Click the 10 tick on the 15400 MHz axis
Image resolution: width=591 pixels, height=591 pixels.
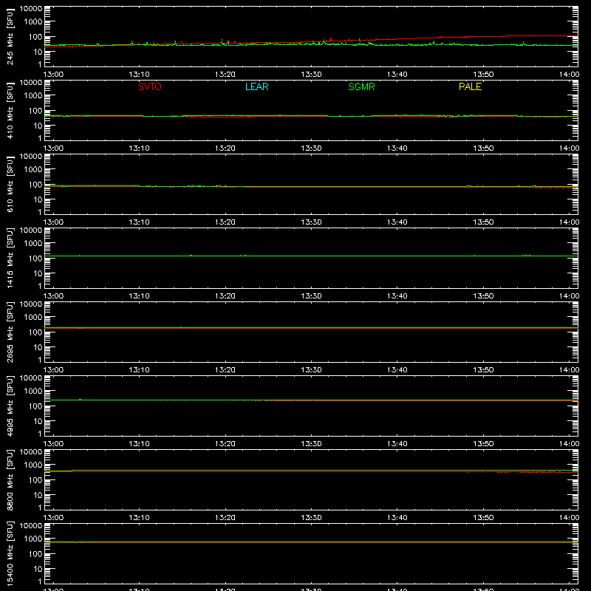38,569
